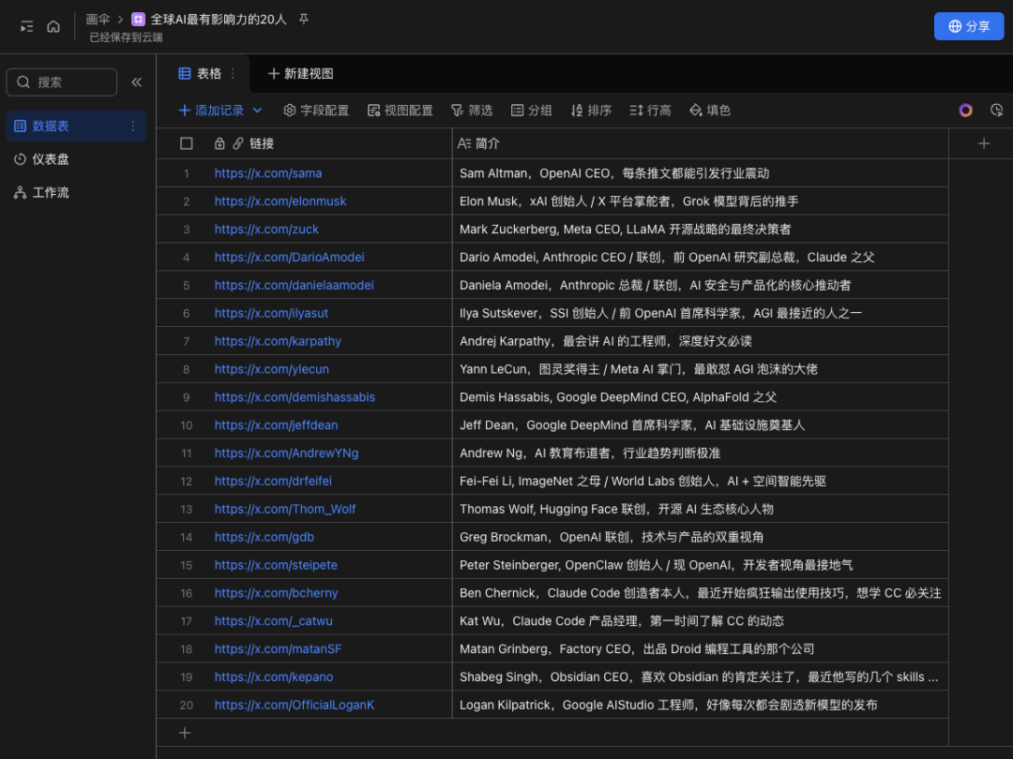This screenshot has width=1013, height=759.
Task: Select the Andrej Karpathy 简介 cell
Action: click(x=701, y=341)
